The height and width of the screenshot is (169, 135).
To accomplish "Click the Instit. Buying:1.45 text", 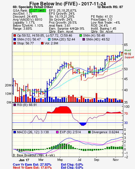I will [103, 29].
